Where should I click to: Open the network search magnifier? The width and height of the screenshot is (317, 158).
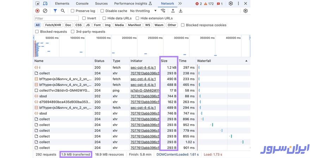pos(63,11)
